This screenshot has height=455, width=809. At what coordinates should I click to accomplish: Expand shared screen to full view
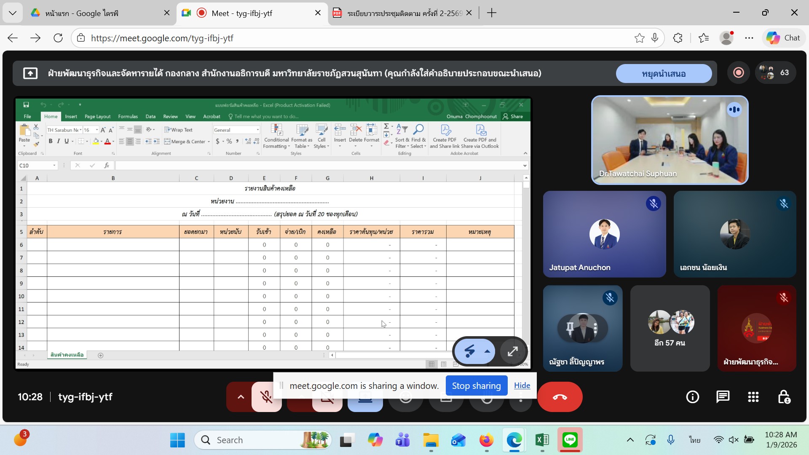click(x=512, y=351)
